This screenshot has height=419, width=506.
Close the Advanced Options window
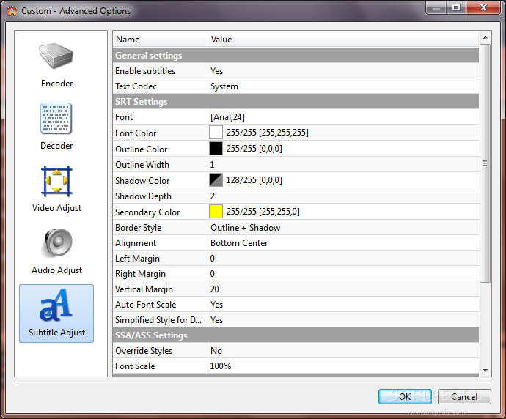(x=483, y=7)
